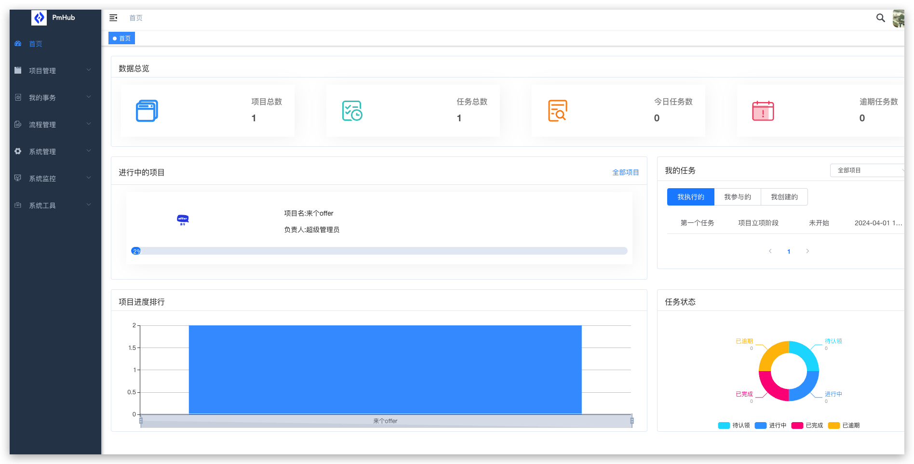This screenshot has width=914, height=464.
Task: Switch to the 我参与的 tab
Action: tap(737, 197)
